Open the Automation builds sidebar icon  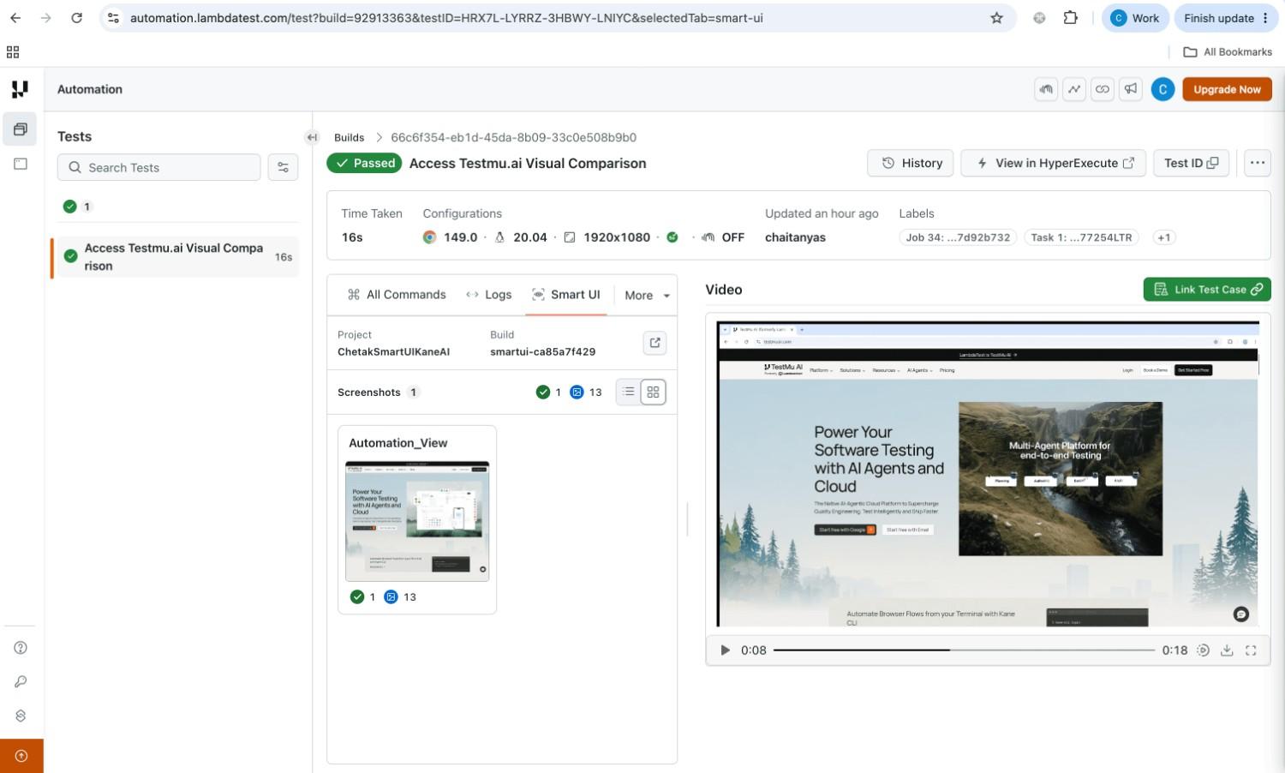click(21, 129)
